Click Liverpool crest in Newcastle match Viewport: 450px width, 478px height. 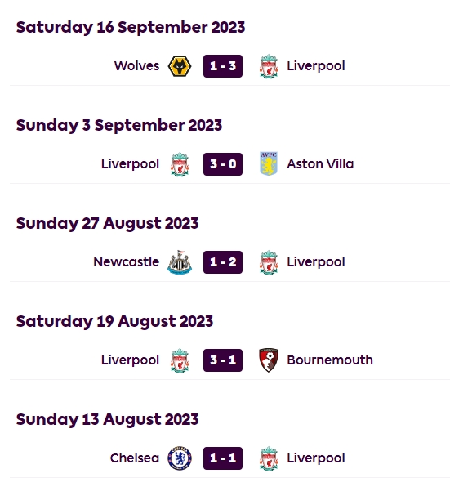269,262
